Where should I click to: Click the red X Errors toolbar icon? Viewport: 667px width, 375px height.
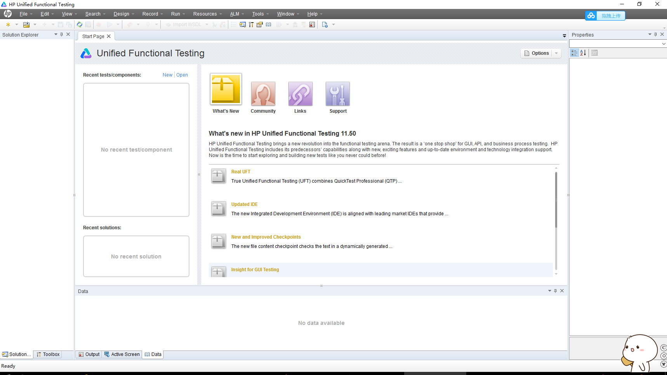312,24
